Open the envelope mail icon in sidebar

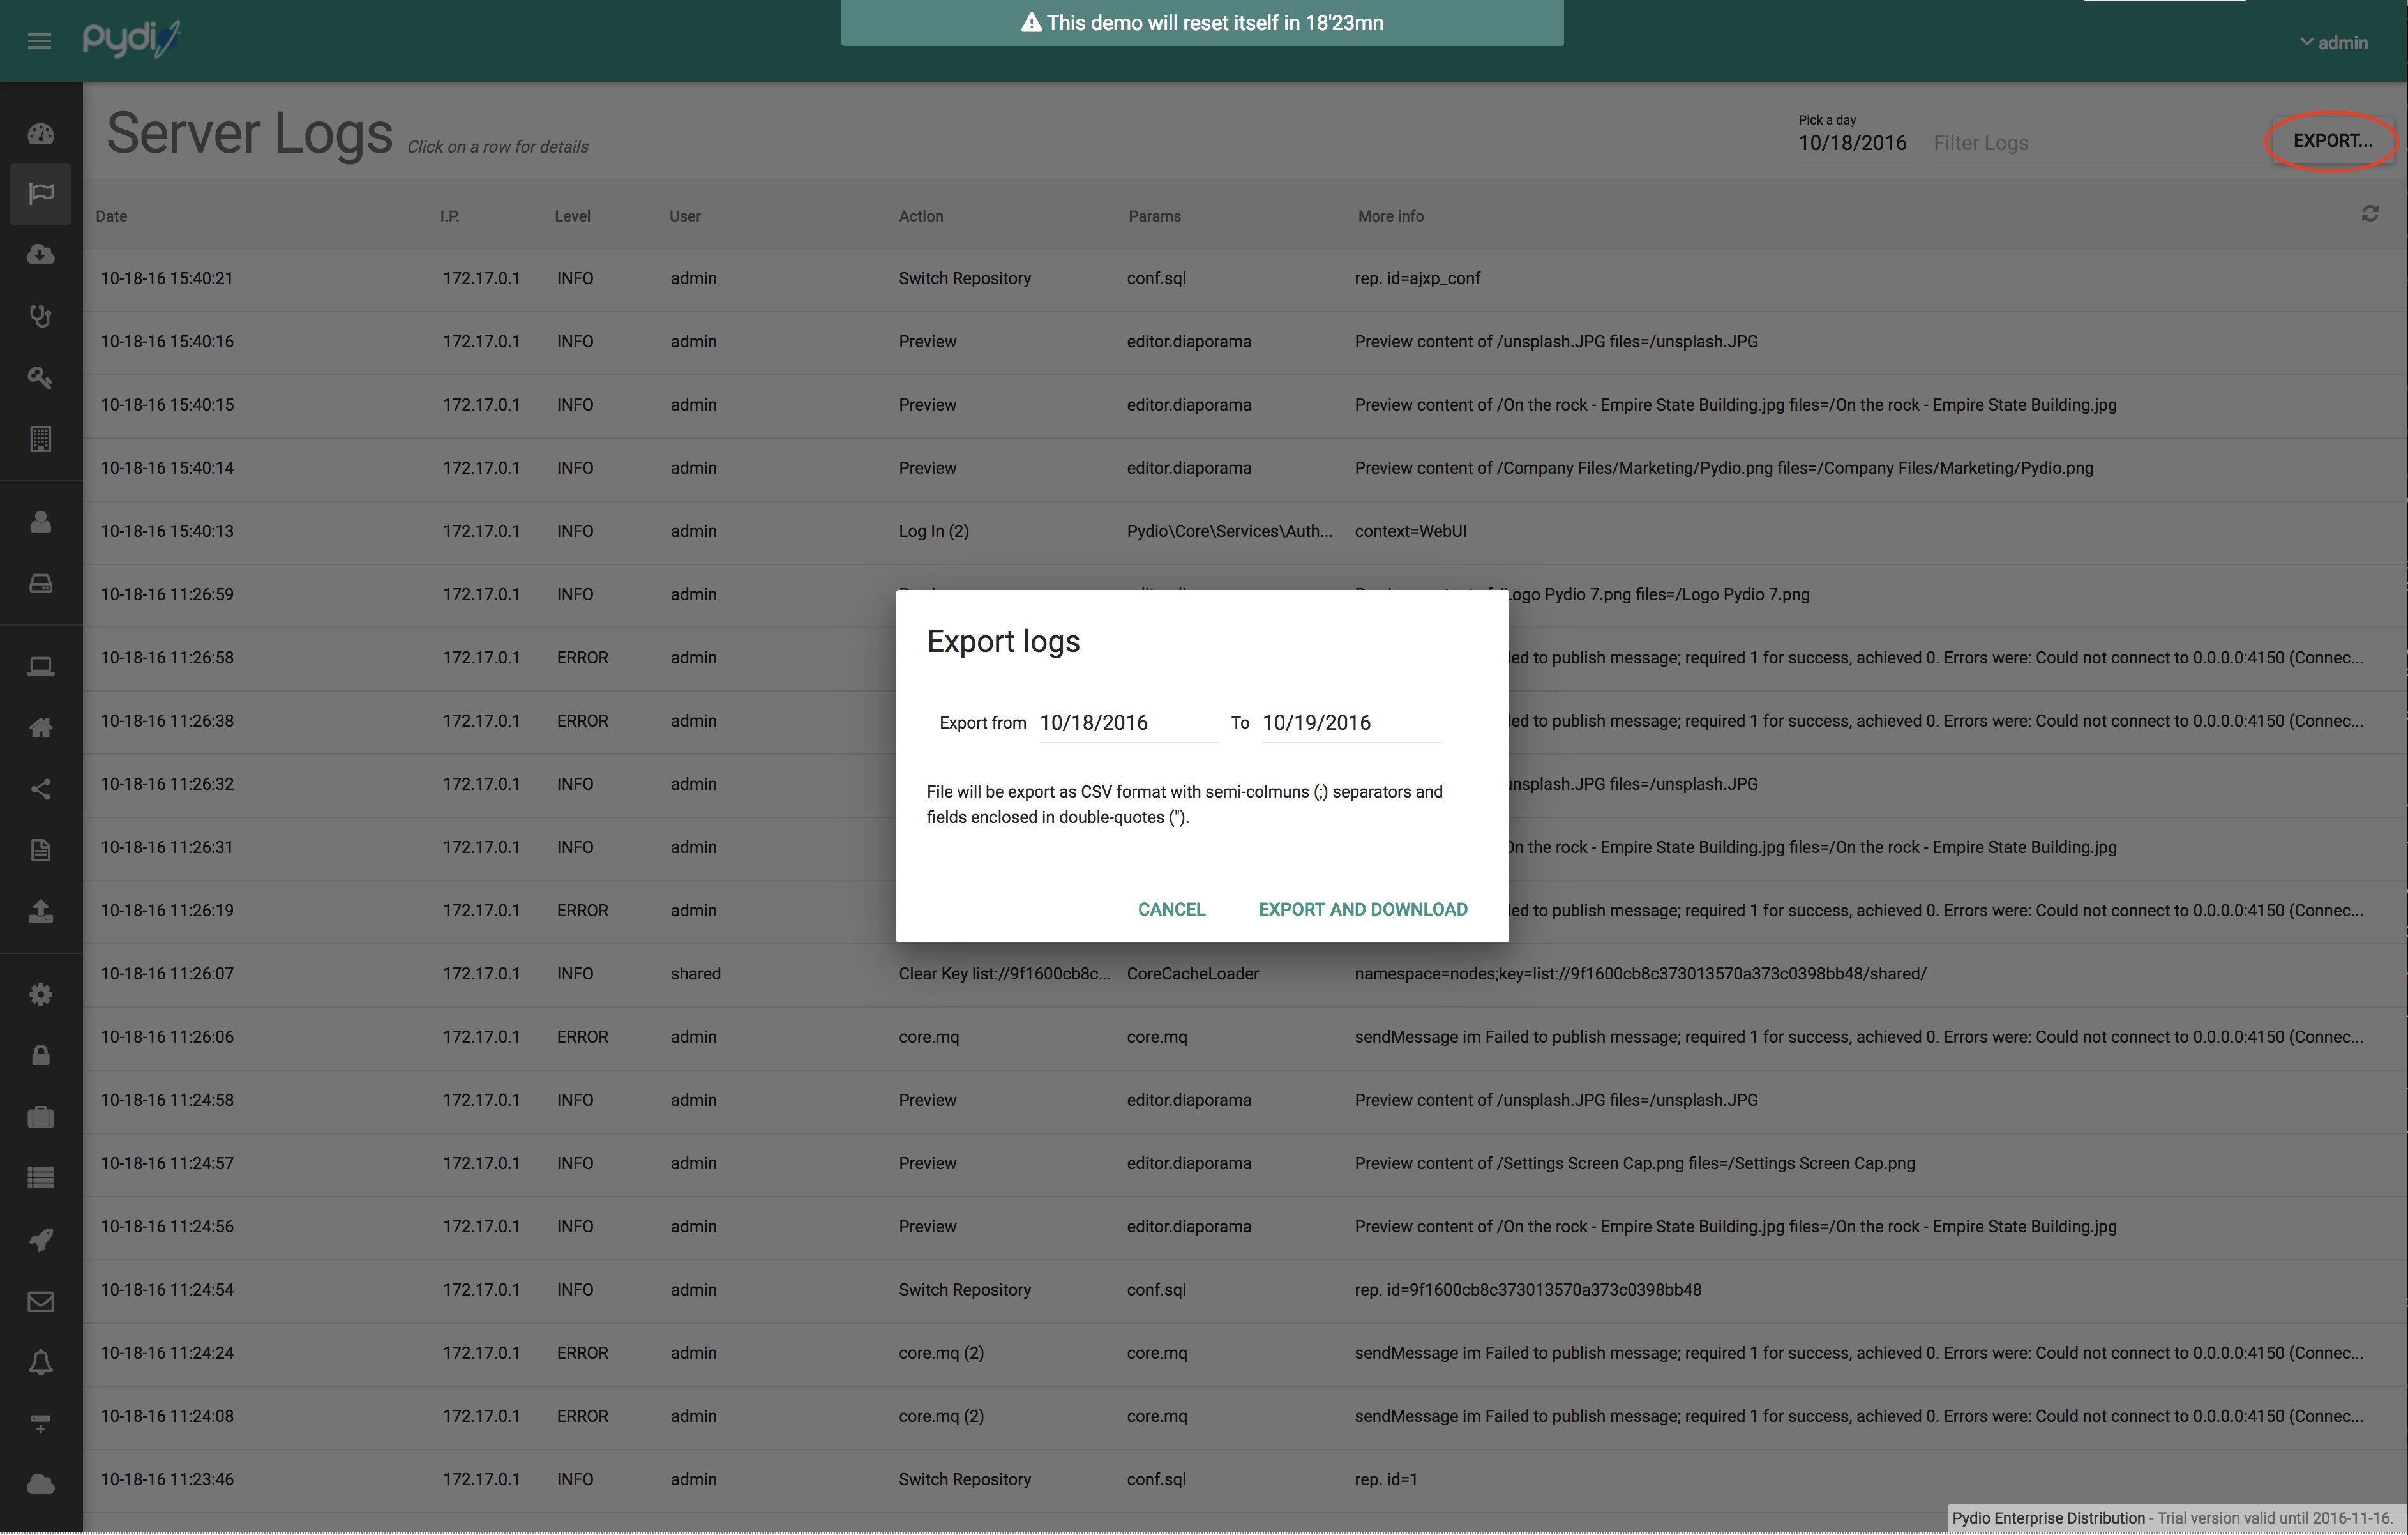41,1302
